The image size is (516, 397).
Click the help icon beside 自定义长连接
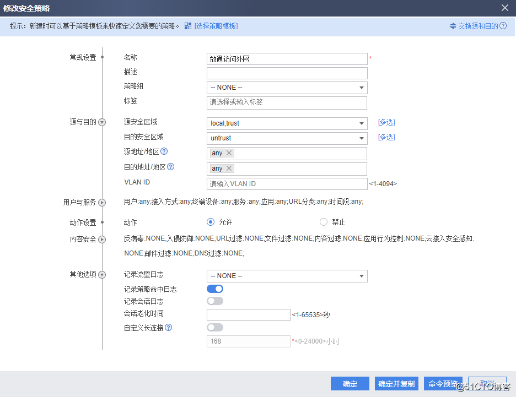[x=168, y=327]
